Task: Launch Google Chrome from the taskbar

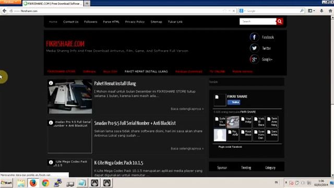Action: 45,183
